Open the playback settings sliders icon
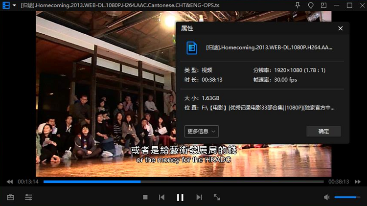Viewport: 367px width, 206px height. (29, 197)
